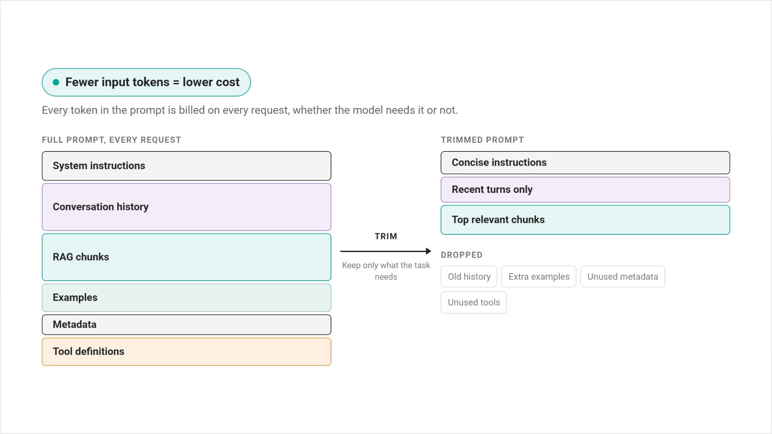Viewport: 772px width, 434px height.
Task: Click the 'Fewer input tokens = lower cost' pill
Action: coord(146,82)
